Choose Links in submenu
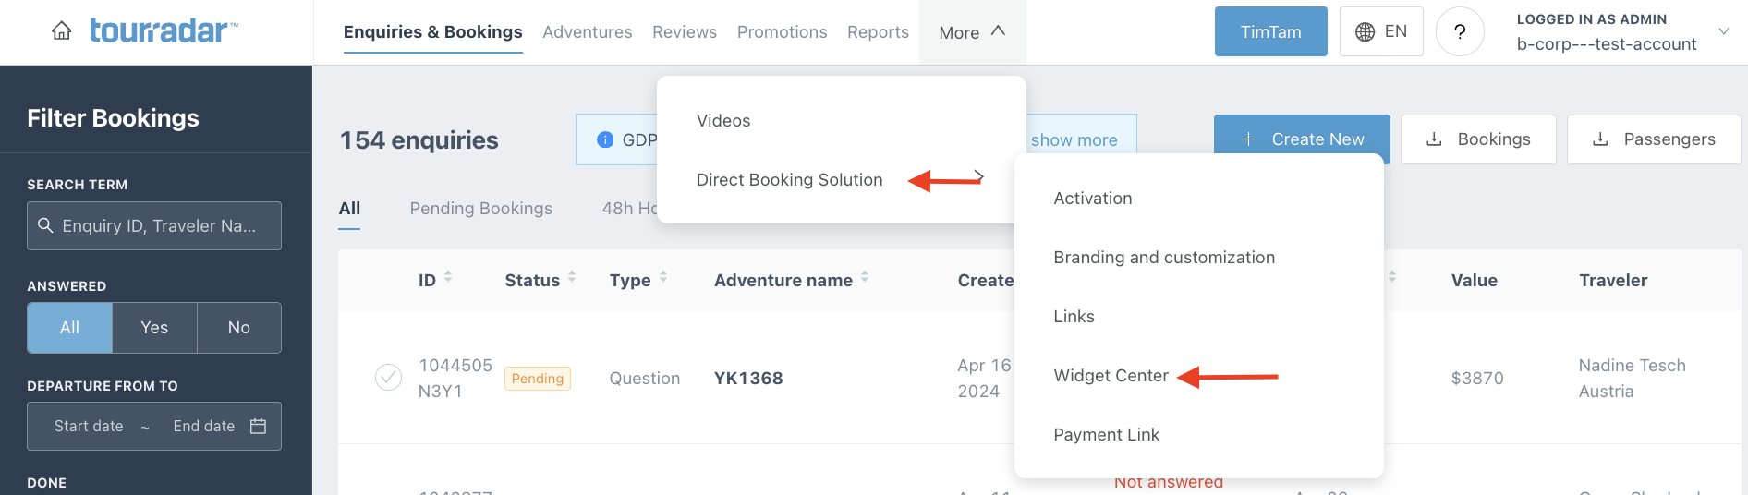Viewport: 1748px width, 495px height. [x=1074, y=317]
